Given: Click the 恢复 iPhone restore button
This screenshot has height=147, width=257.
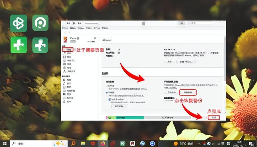Looking at the screenshot, I should 186,61.
